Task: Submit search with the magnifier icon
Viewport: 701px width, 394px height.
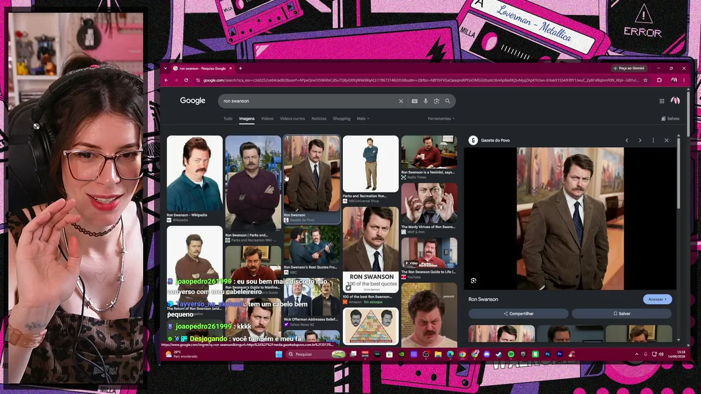Action: (x=447, y=101)
